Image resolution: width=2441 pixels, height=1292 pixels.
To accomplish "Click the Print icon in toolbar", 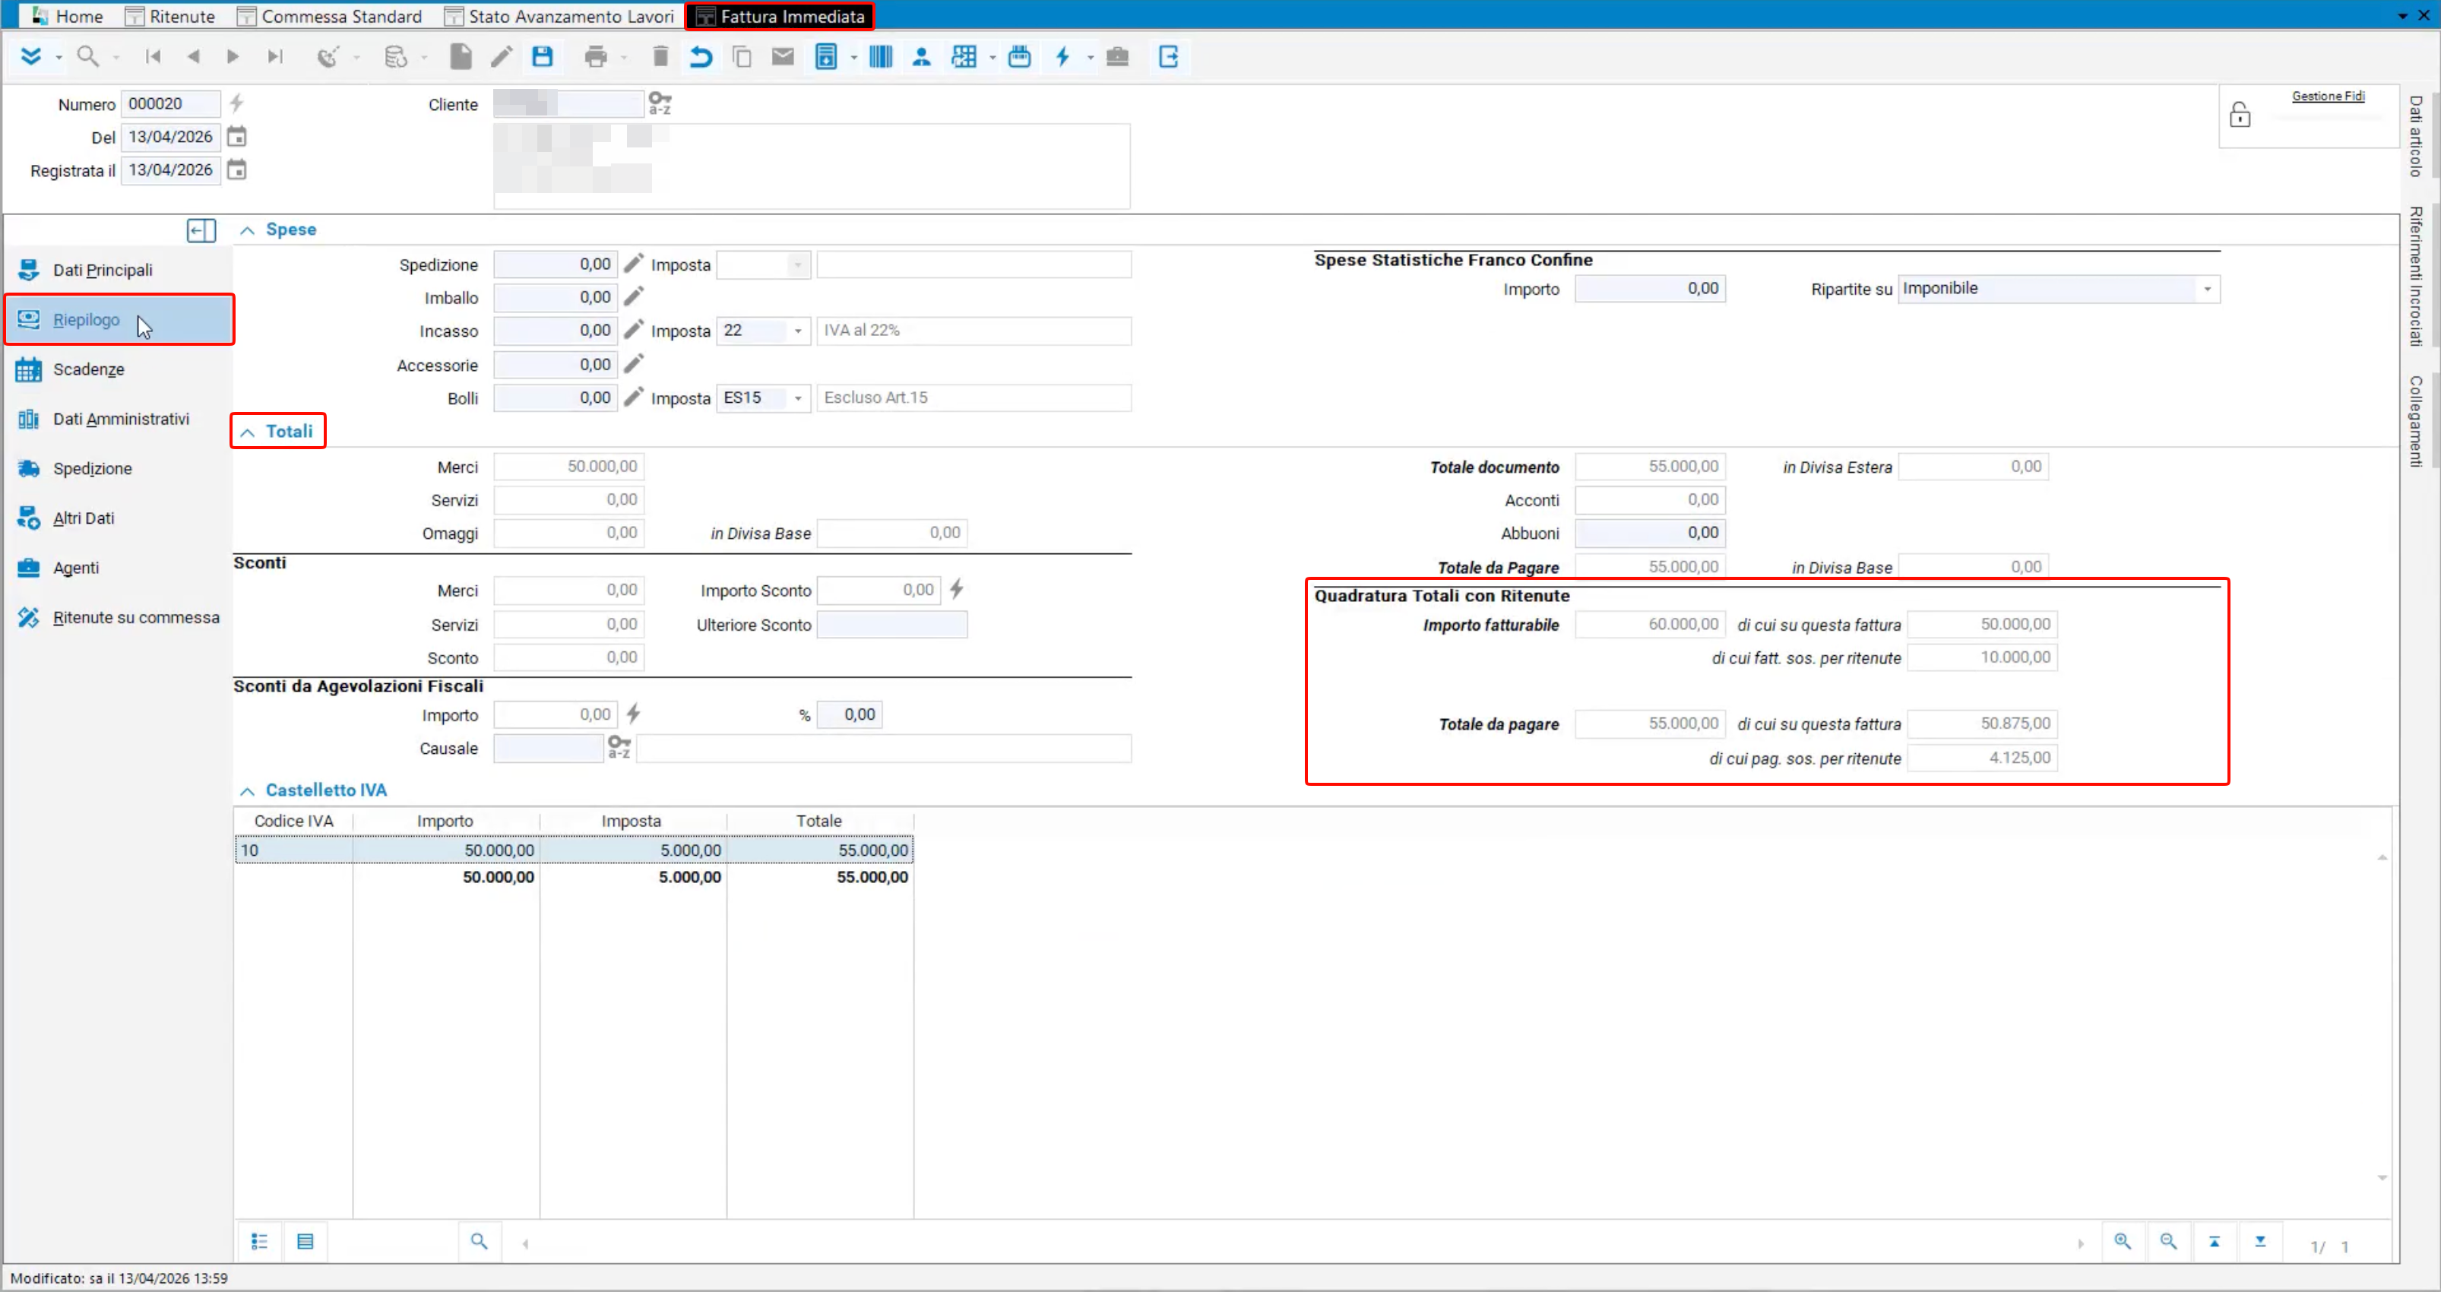I will [x=596, y=57].
